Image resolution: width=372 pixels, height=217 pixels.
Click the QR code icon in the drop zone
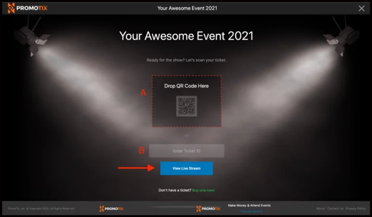pos(186,106)
